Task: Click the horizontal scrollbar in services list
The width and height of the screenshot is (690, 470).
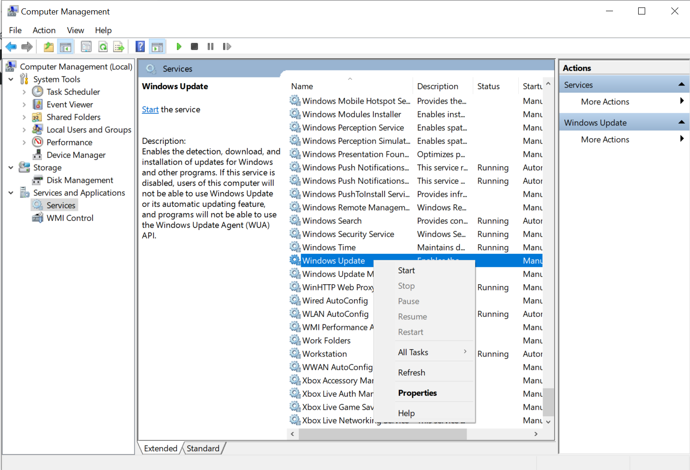Action: pyautogui.click(x=382, y=434)
